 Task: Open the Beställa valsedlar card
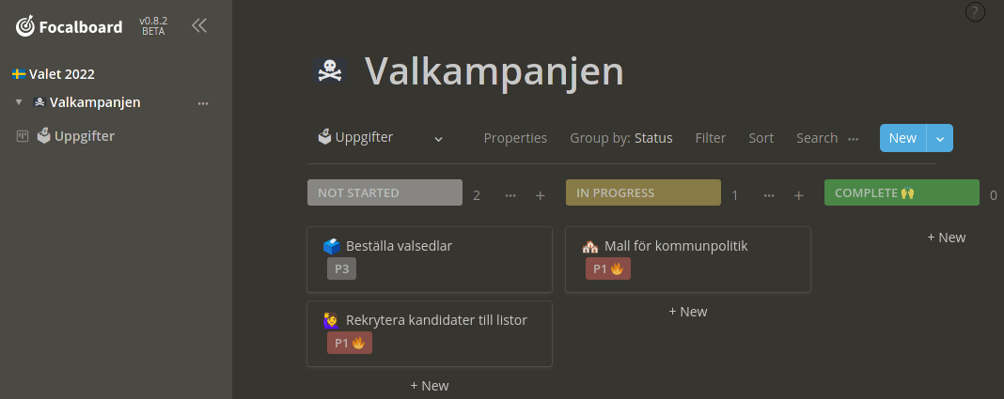pos(430,259)
